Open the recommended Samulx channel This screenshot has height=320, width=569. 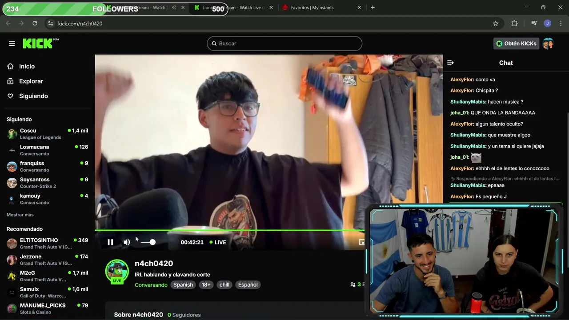tap(47, 292)
